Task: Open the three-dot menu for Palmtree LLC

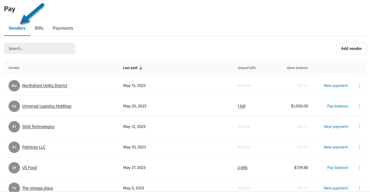Action: pos(359,147)
